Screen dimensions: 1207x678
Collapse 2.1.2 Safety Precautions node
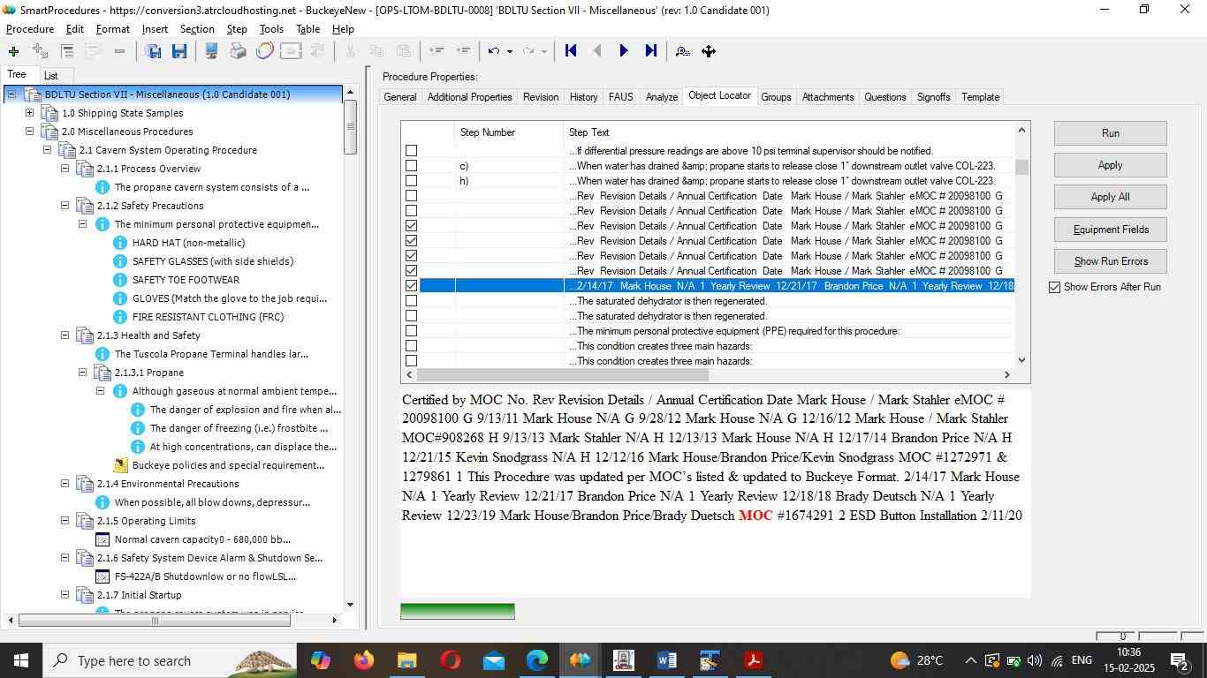click(x=65, y=206)
